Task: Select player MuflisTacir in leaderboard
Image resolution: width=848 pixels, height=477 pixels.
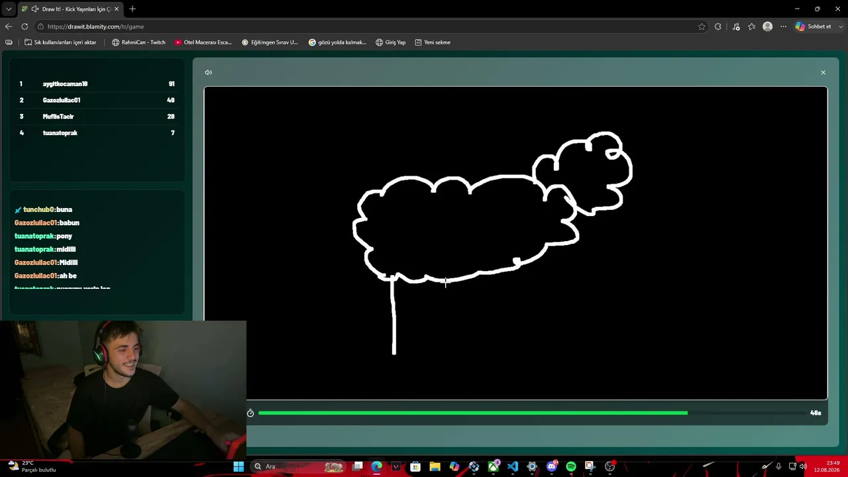Action: (x=97, y=117)
